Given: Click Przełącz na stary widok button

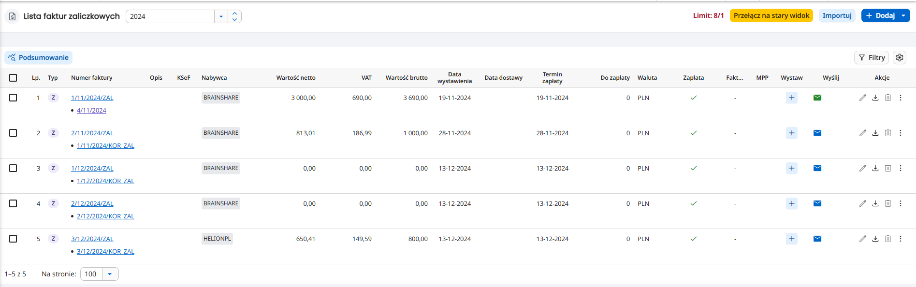Looking at the screenshot, I should [x=771, y=15].
